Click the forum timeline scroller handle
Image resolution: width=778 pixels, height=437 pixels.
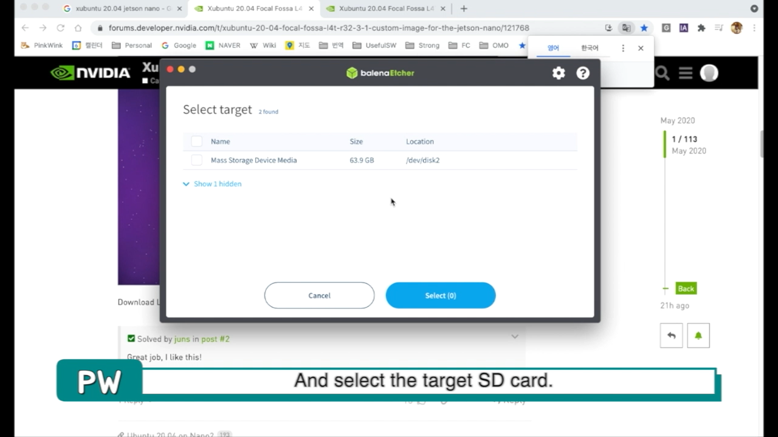[664, 144]
